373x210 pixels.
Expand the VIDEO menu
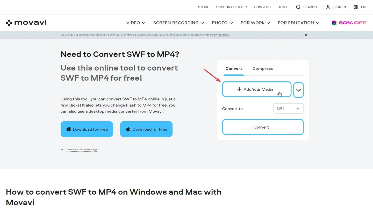point(136,23)
